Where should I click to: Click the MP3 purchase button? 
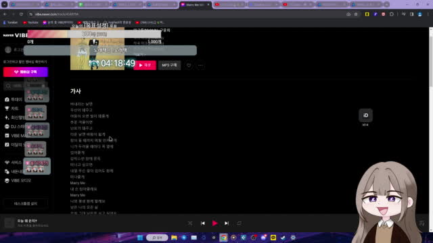click(170, 65)
